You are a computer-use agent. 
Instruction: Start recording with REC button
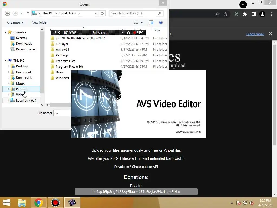tap(138, 32)
